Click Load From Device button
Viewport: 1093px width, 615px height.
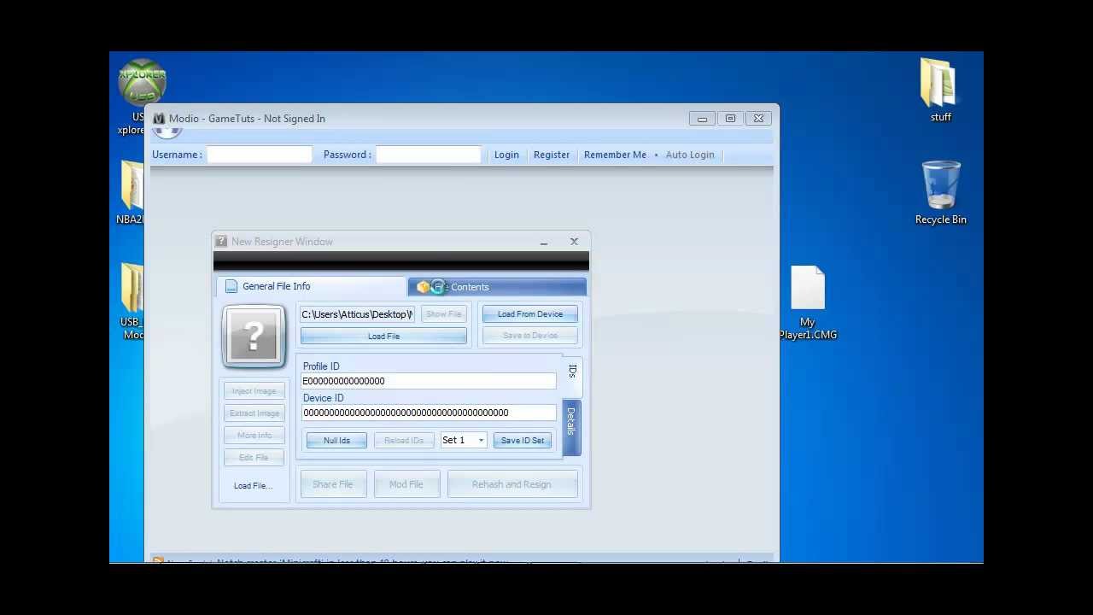tap(530, 314)
